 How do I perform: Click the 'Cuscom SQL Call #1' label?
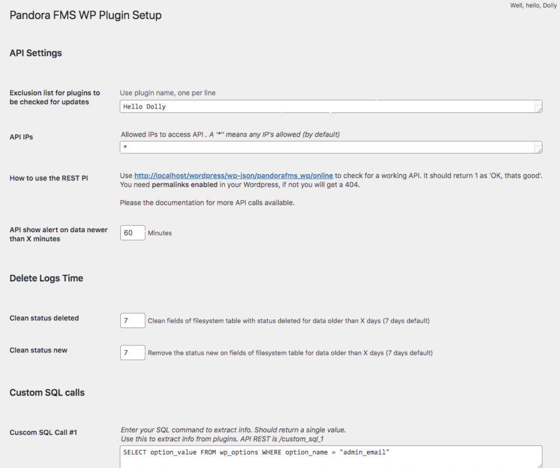tap(43, 432)
